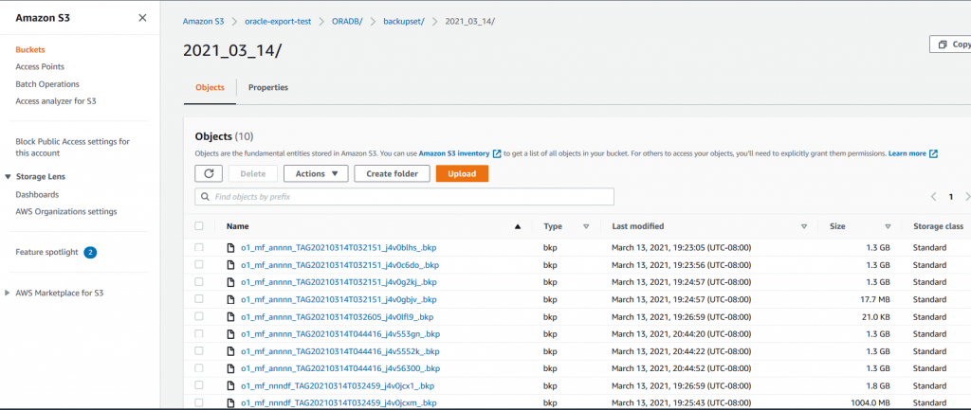
Task: Click file icon for o1_mf_nnndf_TAG20210314T032459_j4v0jcx1_.bkp
Action: point(231,386)
